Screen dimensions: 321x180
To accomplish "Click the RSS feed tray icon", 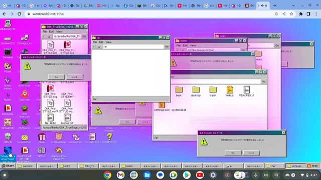I will point(309,166).
